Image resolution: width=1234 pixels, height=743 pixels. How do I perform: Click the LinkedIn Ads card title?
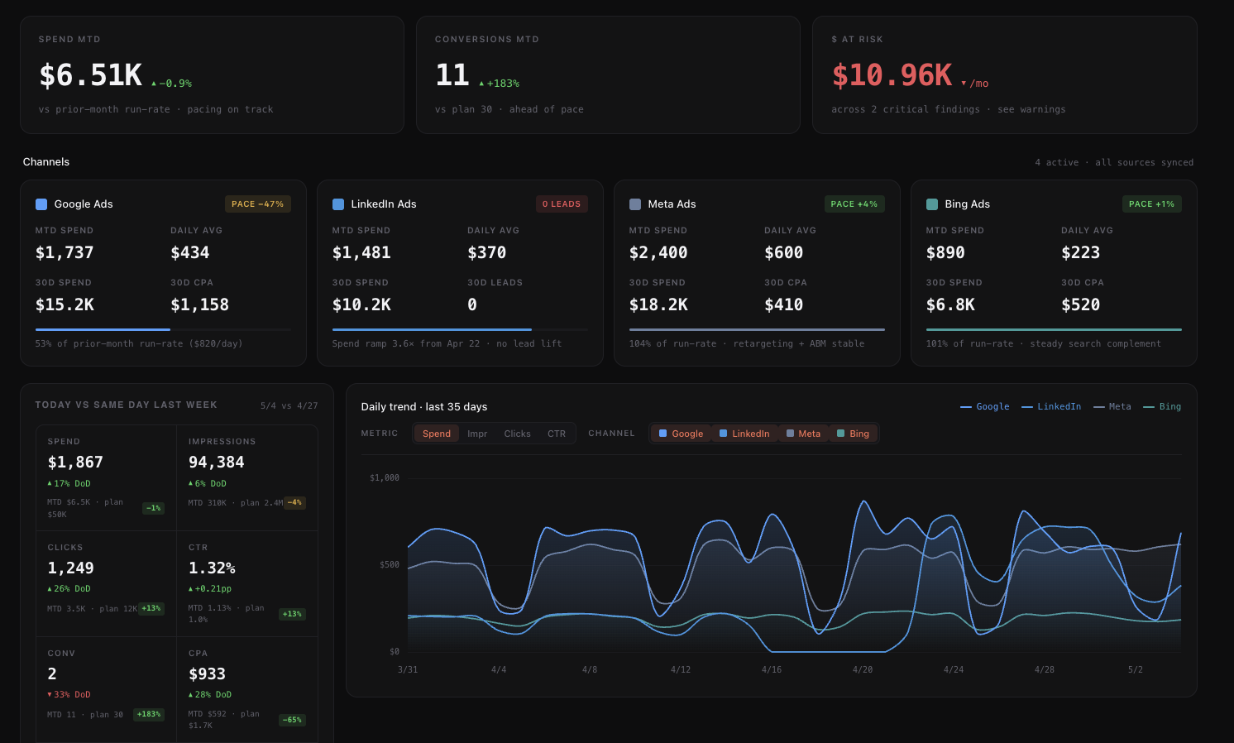(384, 204)
